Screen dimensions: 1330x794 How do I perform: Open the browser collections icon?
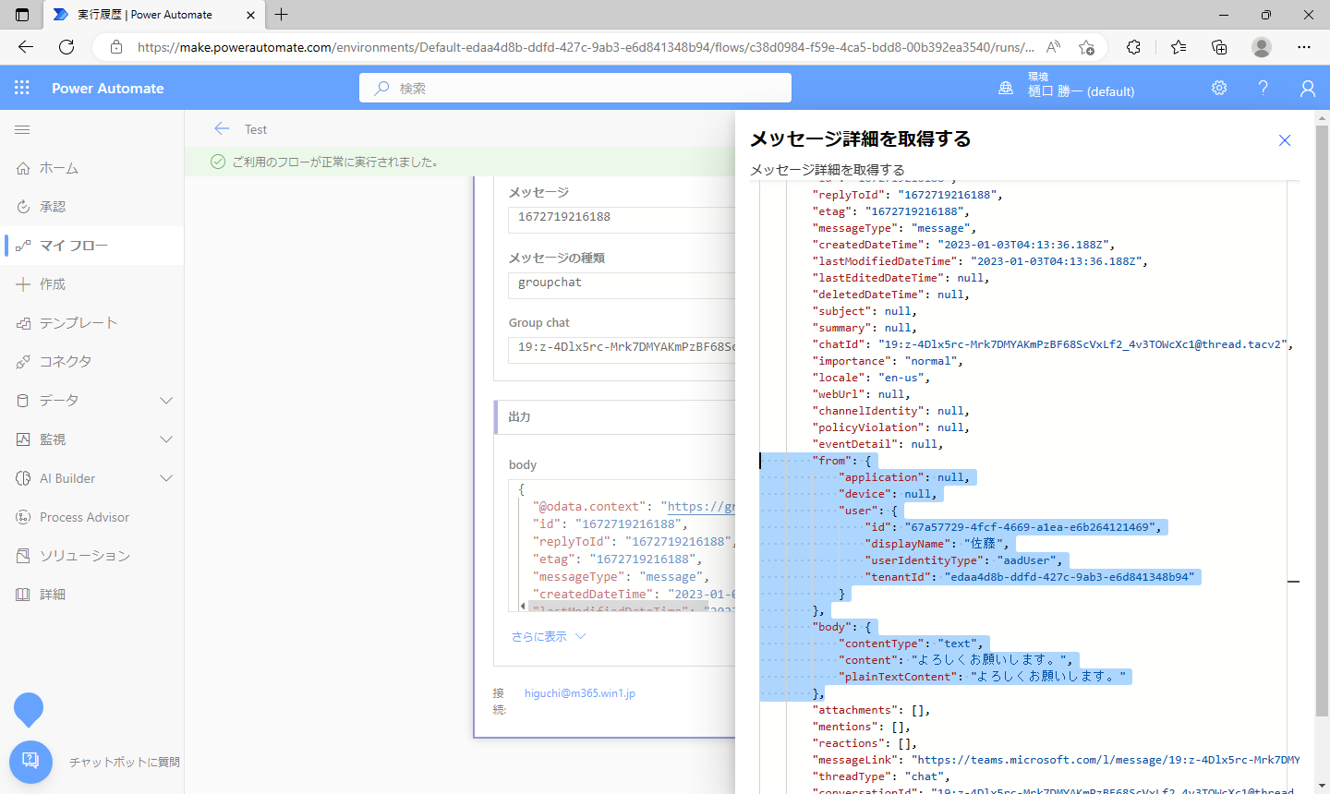tap(1219, 47)
